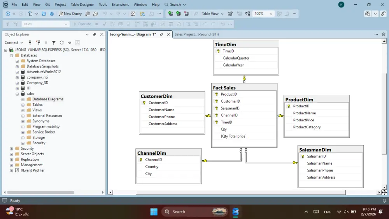Expand the Programmability folder
Image resolution: width=389 pixels, height=219 pixels.
click(x=23, y=126)
